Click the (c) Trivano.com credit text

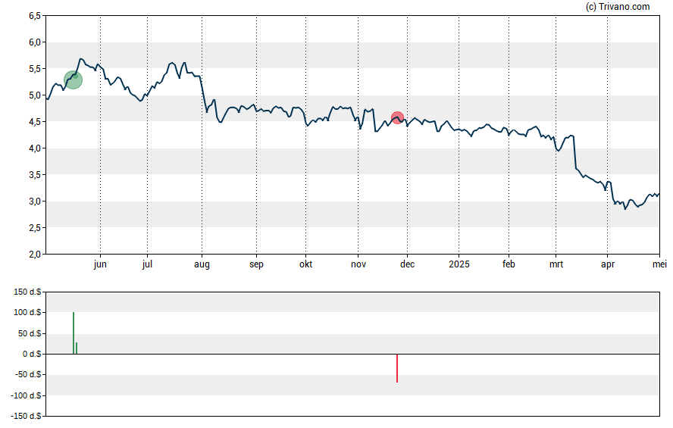pos(618,6)
